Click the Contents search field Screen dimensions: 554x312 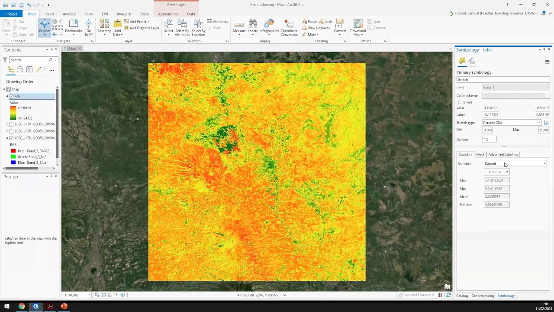point(29,60)
